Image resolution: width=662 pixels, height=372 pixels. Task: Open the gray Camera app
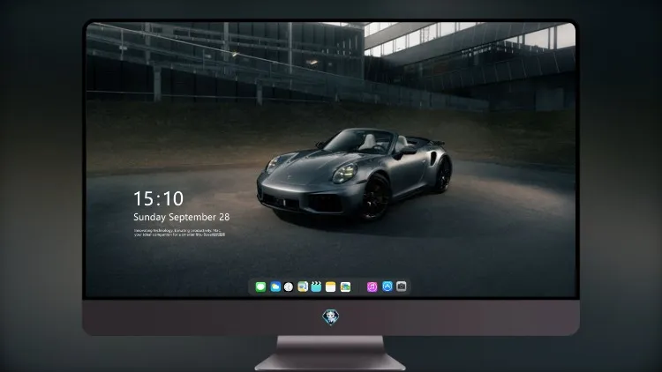402,286
